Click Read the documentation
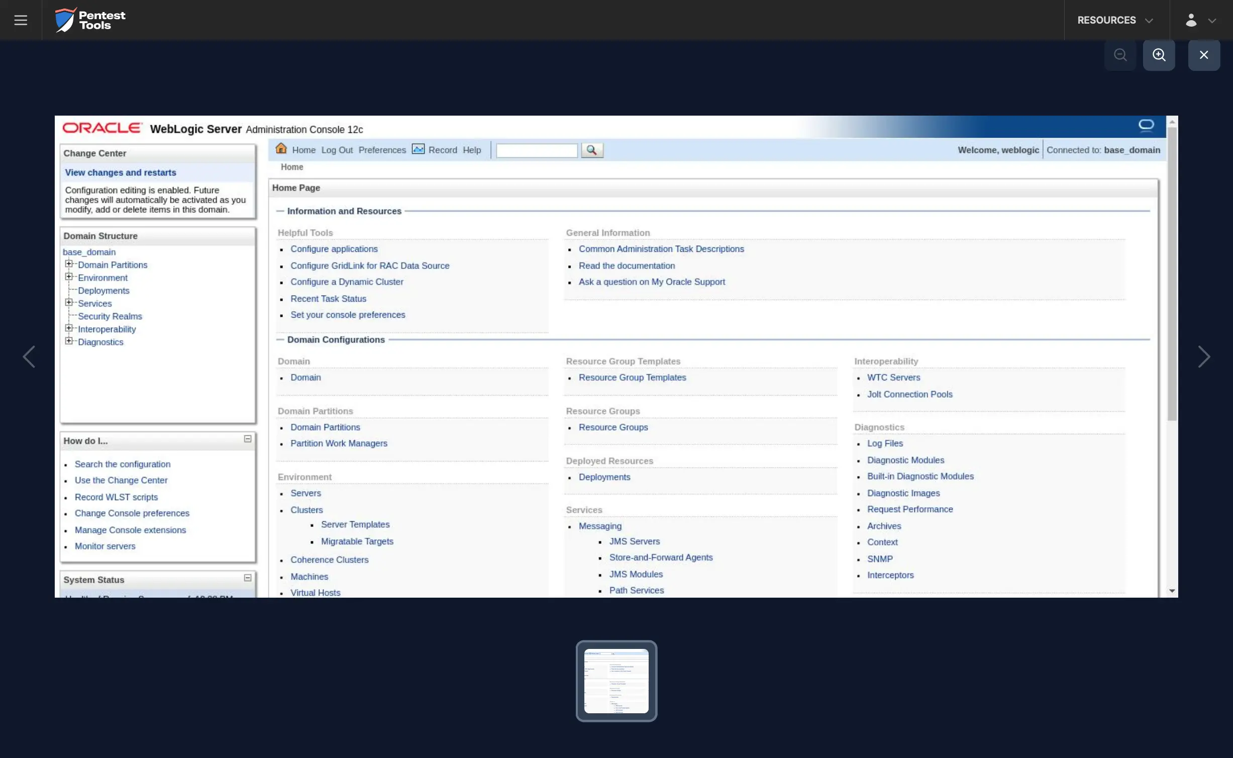The width and height of the screenshot is (1233, 758). pos(627,265)
